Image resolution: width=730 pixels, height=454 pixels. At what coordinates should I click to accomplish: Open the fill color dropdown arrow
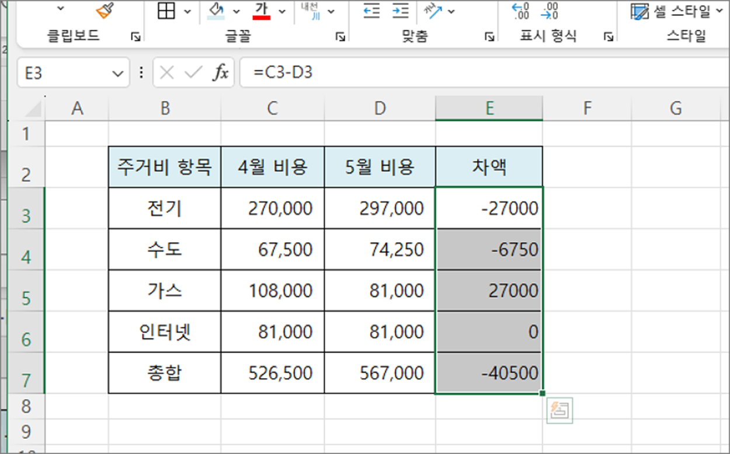pyautogui.click(x=236, y=11)
